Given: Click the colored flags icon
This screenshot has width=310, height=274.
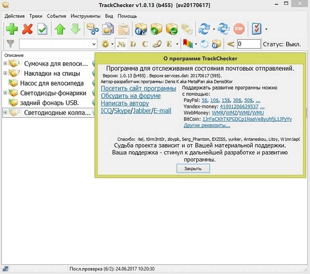Looking at the screenshot, I should tap(188, 44).
